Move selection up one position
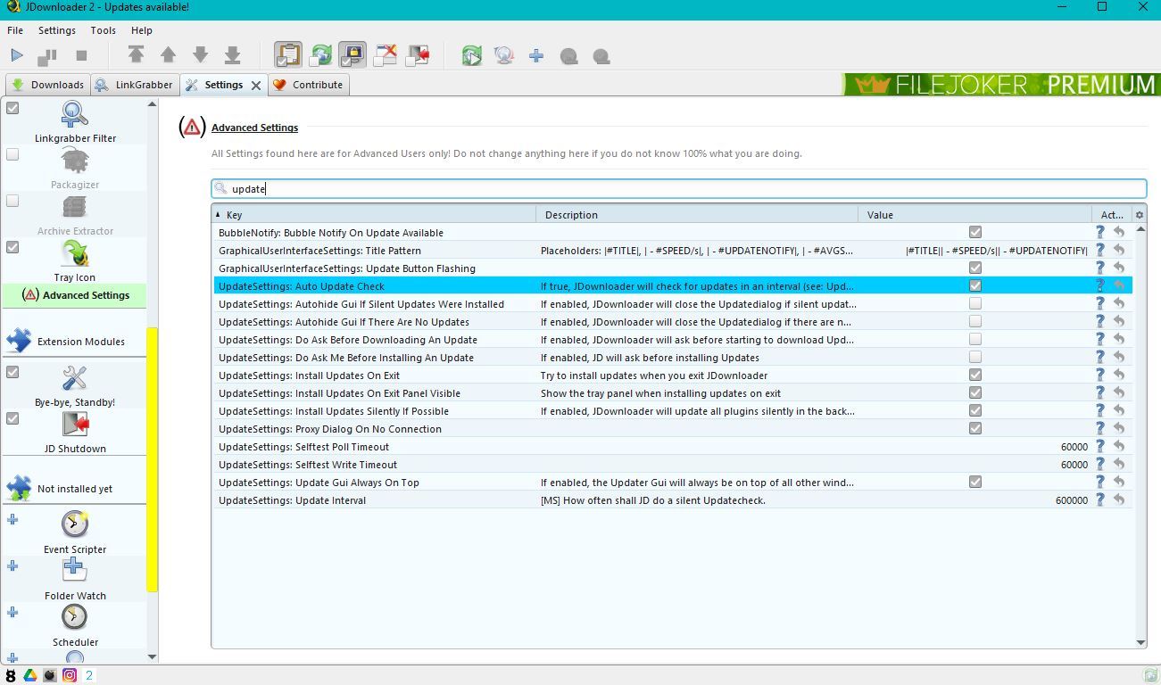The image size is (1161, 685). (168, 55)
